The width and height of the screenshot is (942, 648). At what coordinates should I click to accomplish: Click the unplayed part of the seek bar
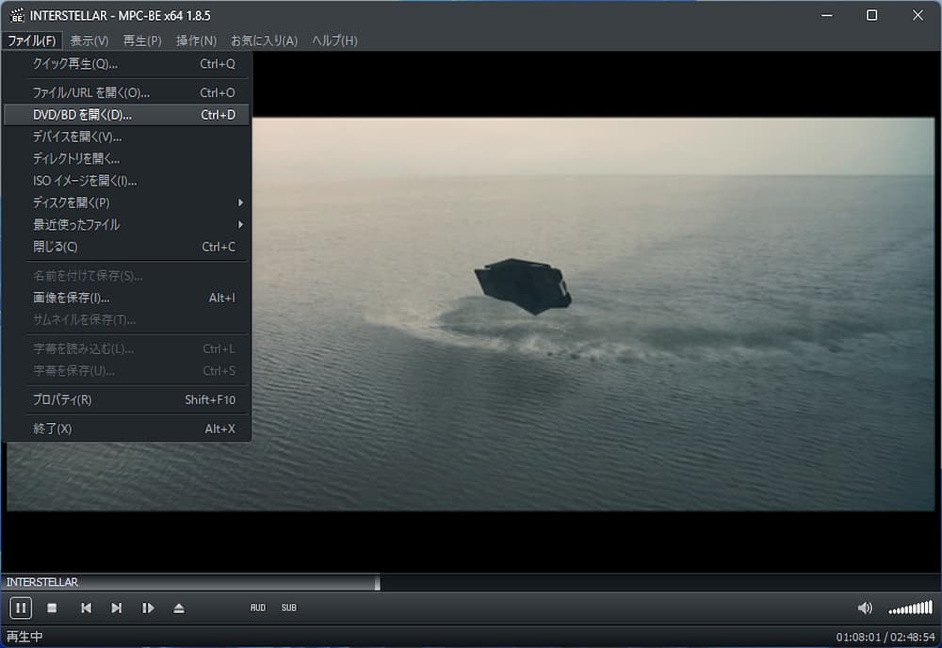point(659,582)
